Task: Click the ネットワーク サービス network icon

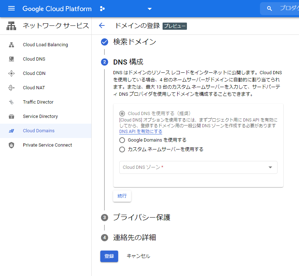Action: tap(11, 26)
